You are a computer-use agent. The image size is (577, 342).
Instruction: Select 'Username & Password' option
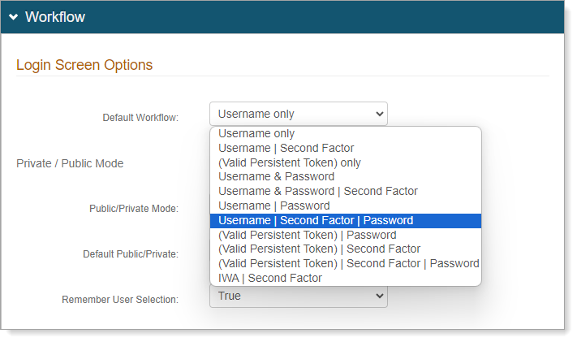click(x=276, y=177)
